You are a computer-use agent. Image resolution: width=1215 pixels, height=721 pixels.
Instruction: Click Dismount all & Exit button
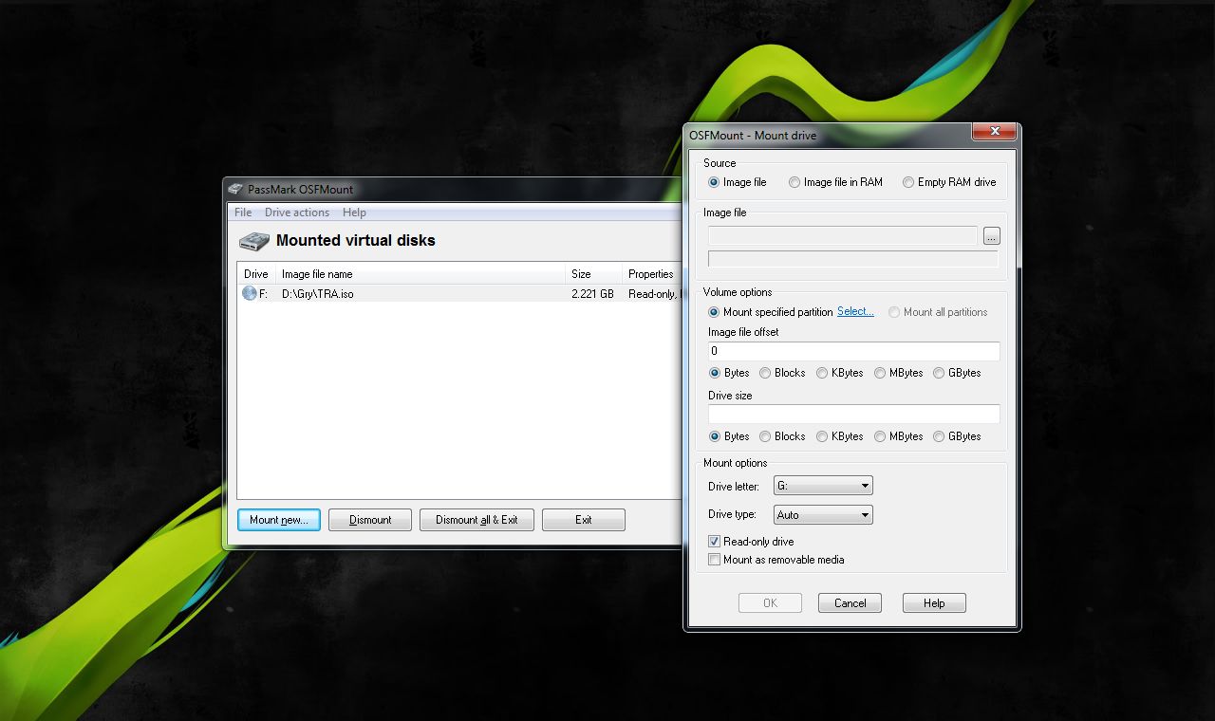477,520
